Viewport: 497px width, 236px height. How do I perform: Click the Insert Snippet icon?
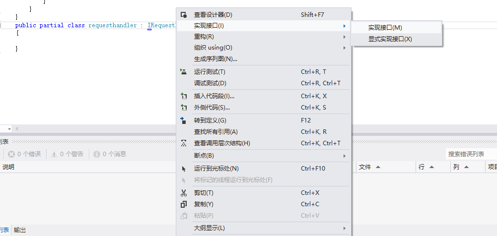(x=184, y=96)
